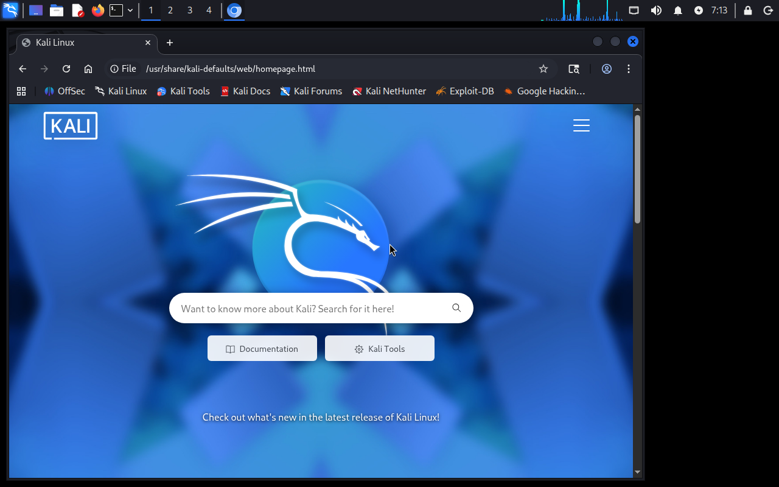Click the volume speaker icon in panel
779x487 pixels.
(x=656, y=10)
